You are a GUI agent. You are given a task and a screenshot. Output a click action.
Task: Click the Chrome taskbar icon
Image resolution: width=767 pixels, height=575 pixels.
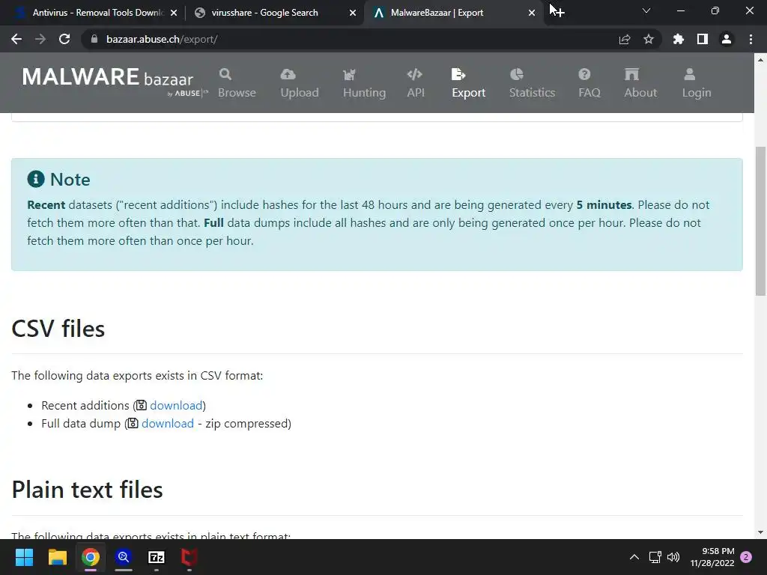[x=91, y=557]
